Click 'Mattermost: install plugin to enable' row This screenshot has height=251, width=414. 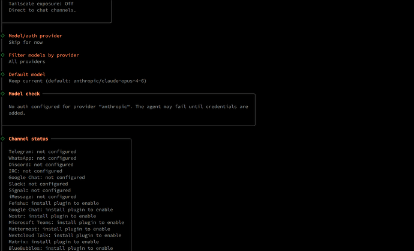coord(59,229)
